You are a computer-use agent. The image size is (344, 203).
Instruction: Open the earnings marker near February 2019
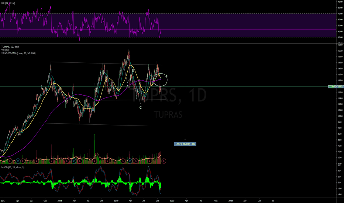click(123, 161)
